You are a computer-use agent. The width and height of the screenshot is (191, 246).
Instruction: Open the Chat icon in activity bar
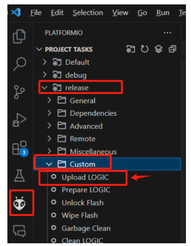pyautogui.click(x=19, y=231)
